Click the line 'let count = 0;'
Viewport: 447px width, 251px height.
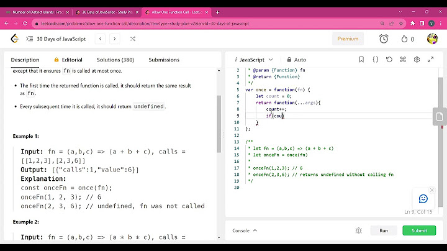(x=274, y=96)
